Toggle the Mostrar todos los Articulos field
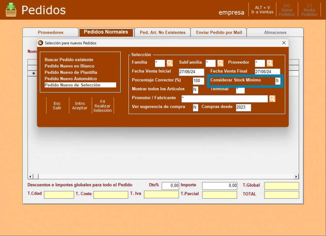 195,90
